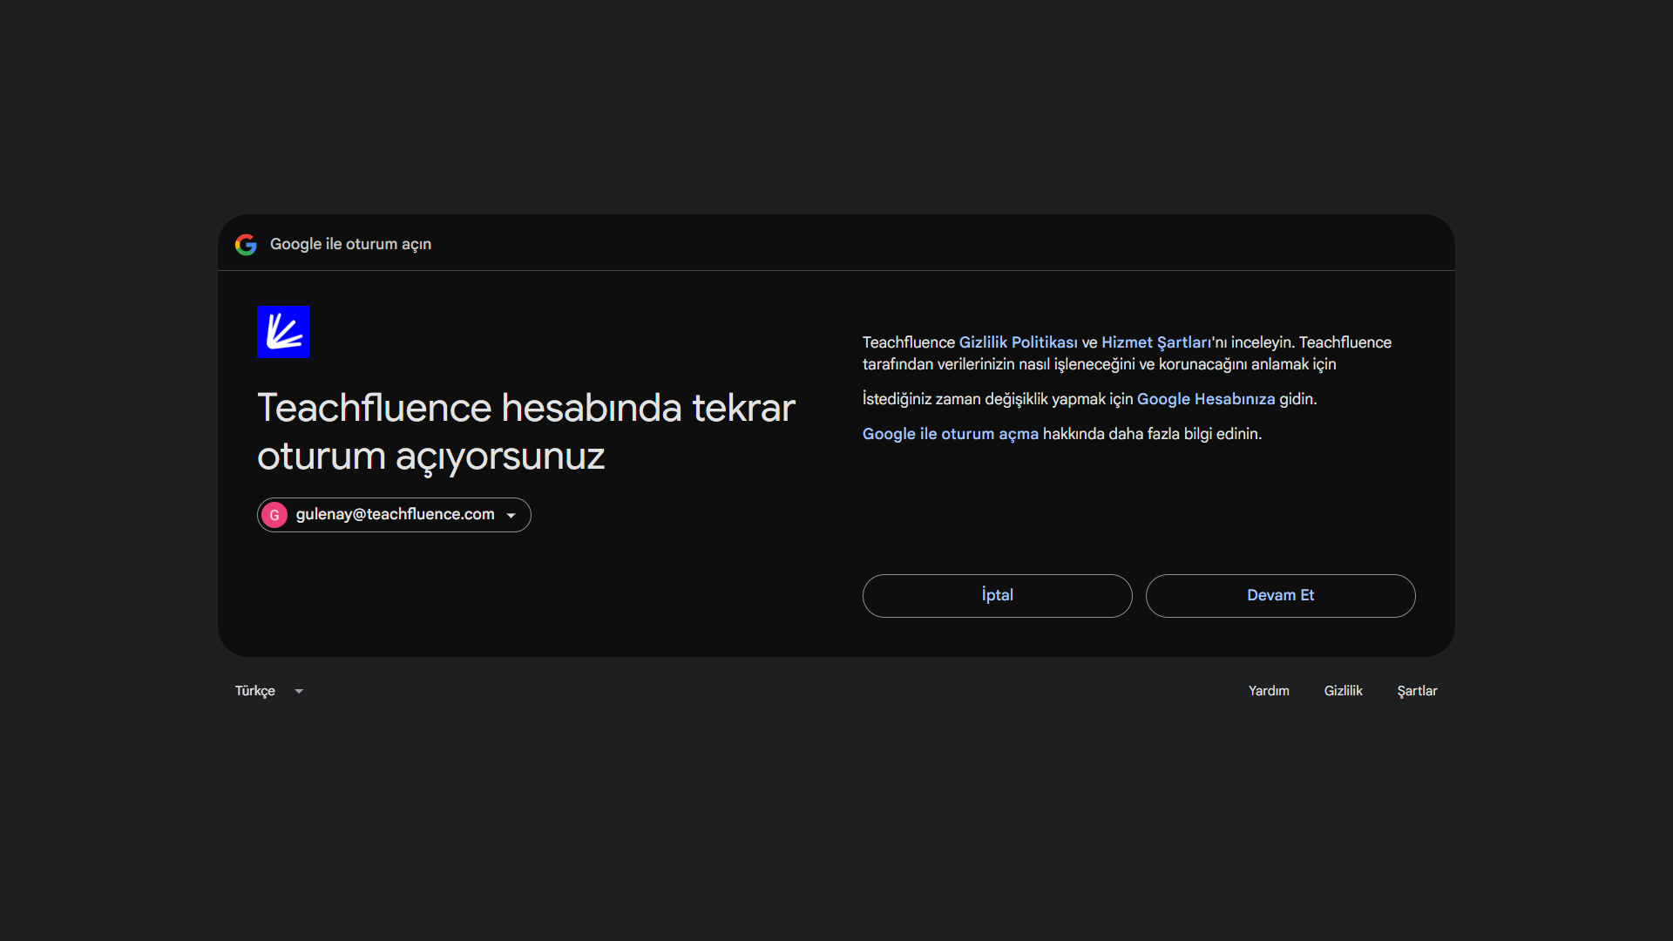Open the Yardım footer link
Image resolution: width=1673 pixels, height=941 pixels.
(x=1269, y=691)
